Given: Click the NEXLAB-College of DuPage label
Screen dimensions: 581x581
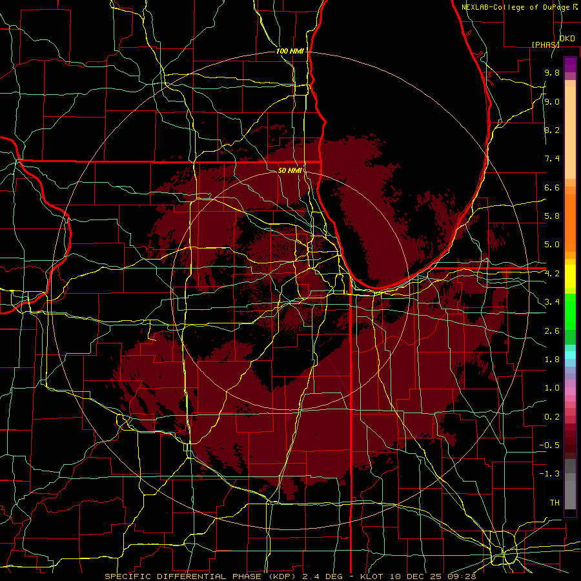Looking at the screenshot, I should click(515, 7).
